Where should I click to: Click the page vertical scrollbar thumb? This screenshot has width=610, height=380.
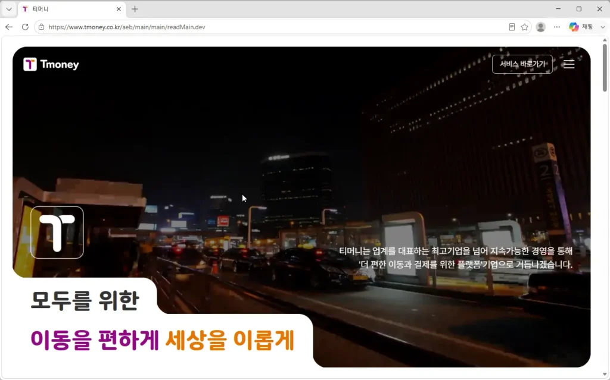point(605,68)
